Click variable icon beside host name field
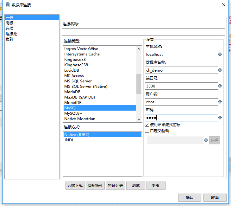231x206 pixels. point(220,55)
